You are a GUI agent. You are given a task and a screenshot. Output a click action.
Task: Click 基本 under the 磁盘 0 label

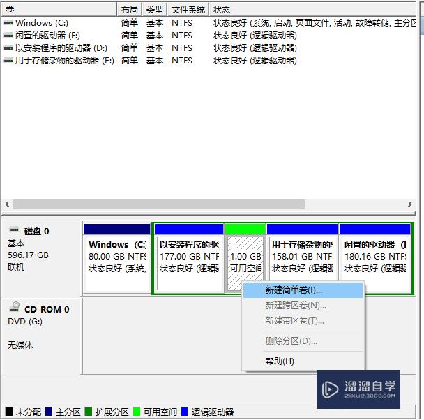click(16, 243)
